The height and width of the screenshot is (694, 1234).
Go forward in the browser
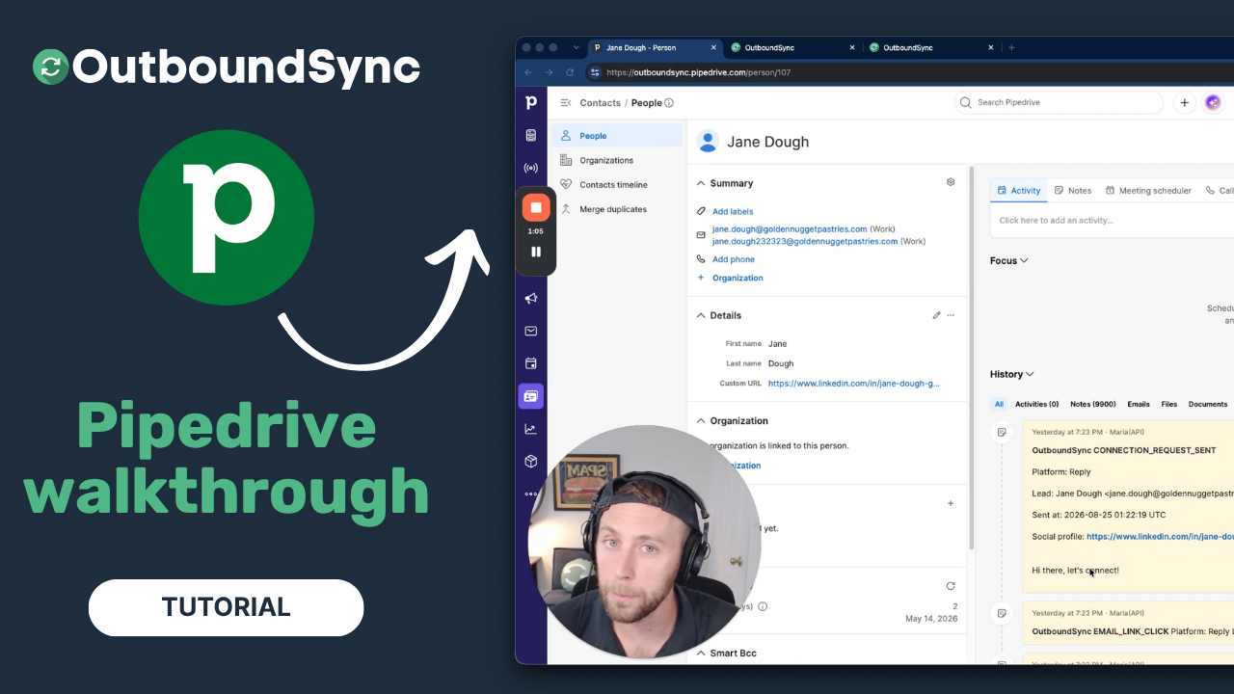549,72
